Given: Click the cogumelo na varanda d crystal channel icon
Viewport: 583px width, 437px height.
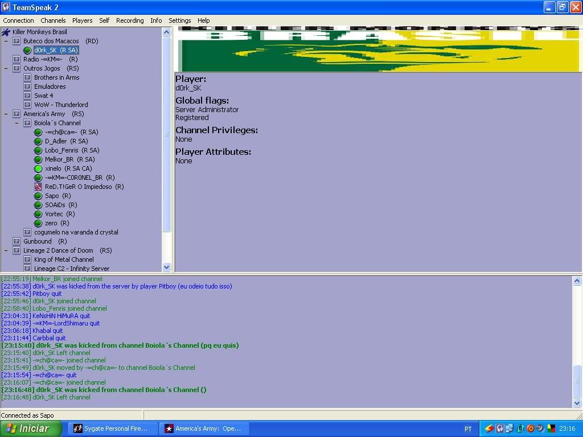Looking at the screenshot, I should [27, 232].
